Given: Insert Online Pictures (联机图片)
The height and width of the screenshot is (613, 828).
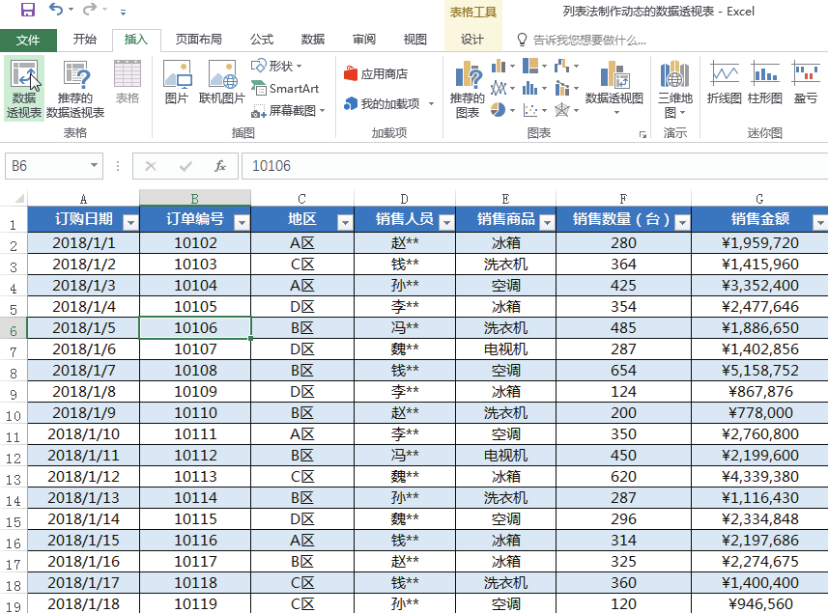Looking at the screenshot, I should 222,82.
